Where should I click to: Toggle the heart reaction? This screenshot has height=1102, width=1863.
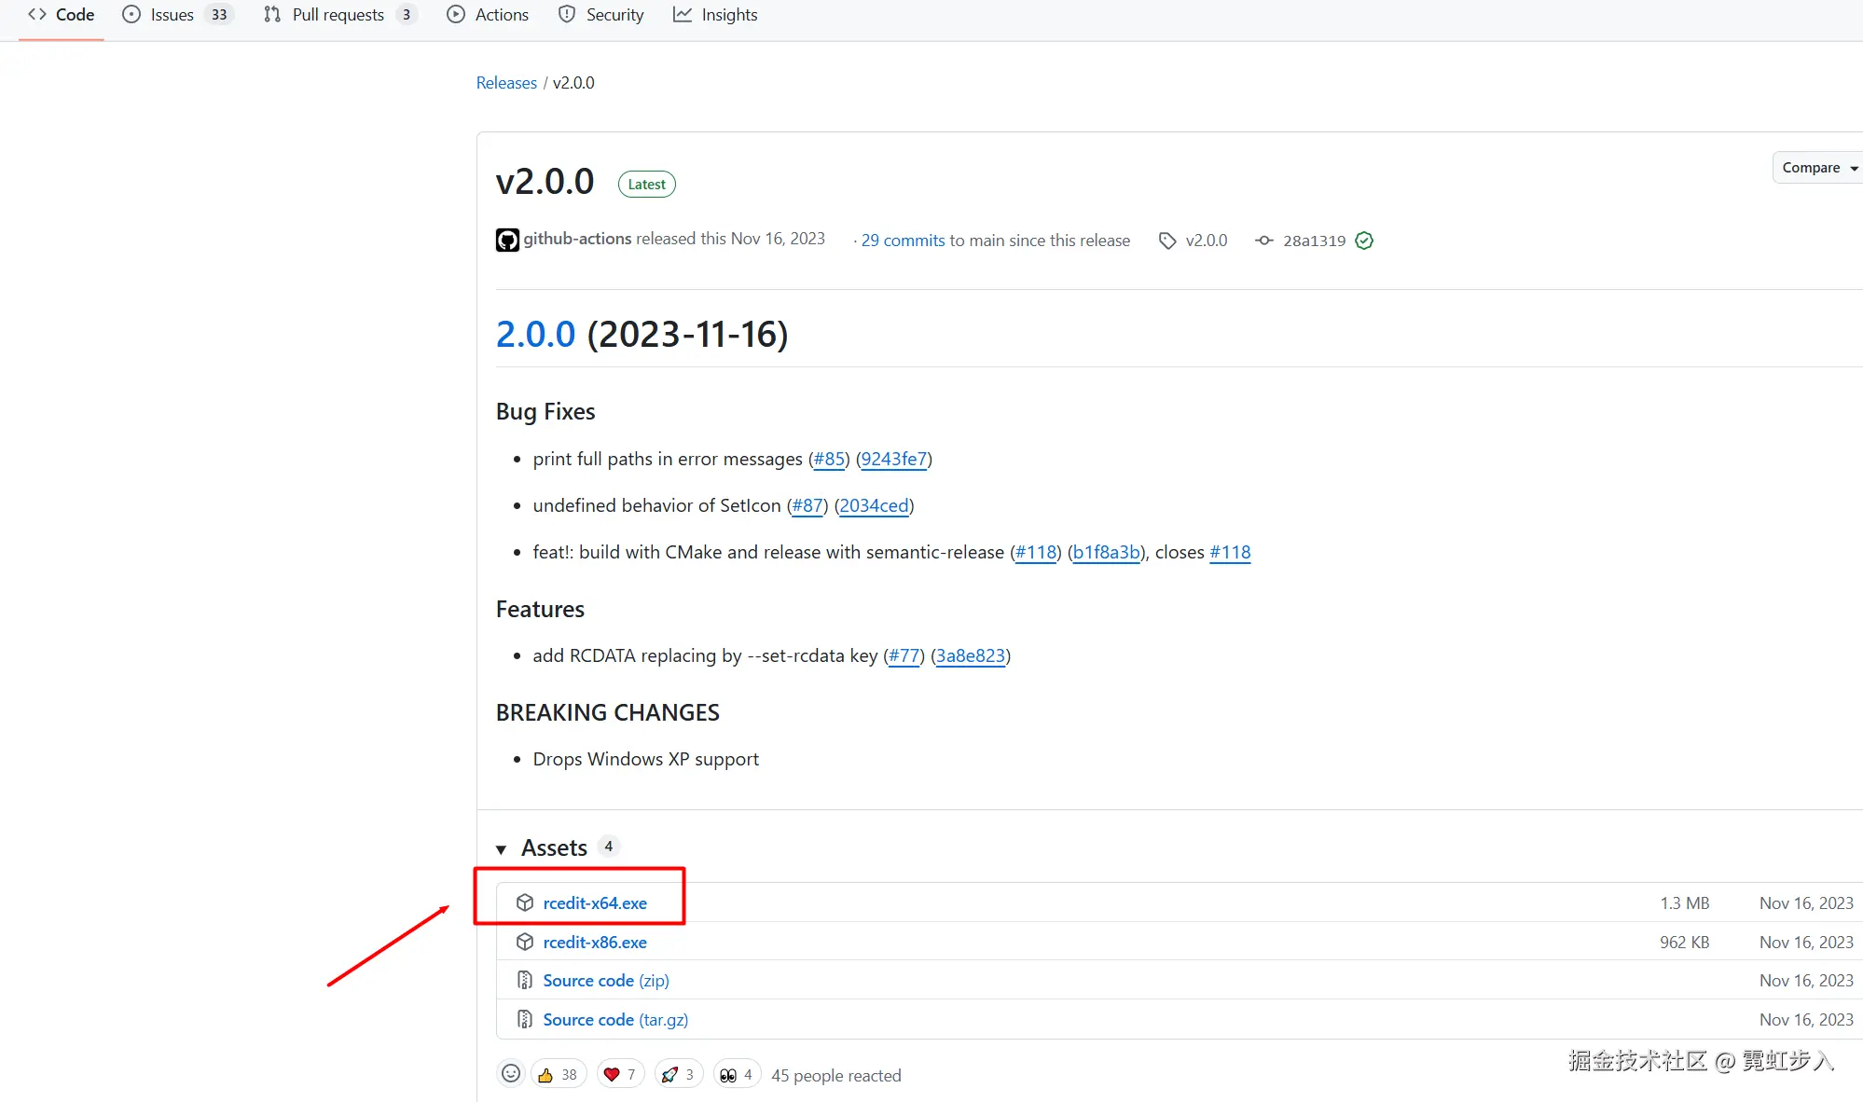point(620,1074)
